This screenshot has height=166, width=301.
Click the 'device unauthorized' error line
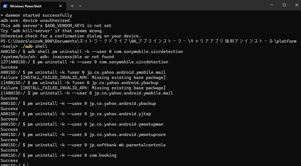[x=36, y=20]
